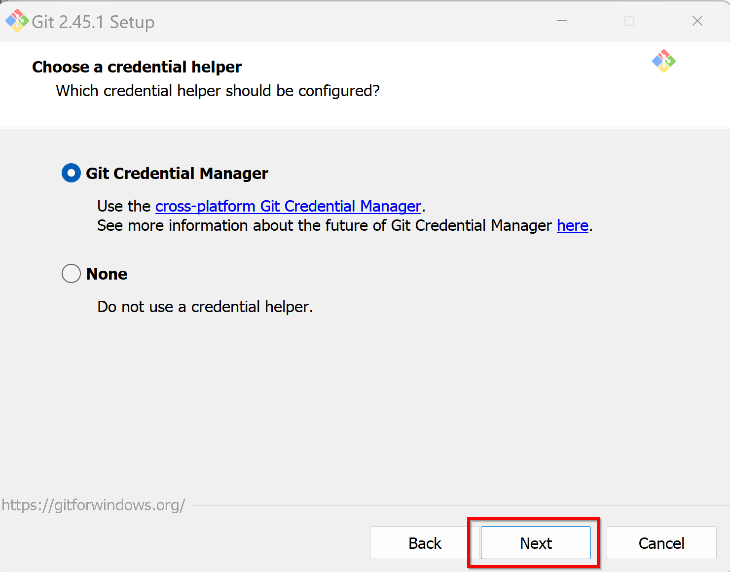The image size is (730, 572).
Task: Click the 'Git 2.45.1 Setup' window title
Action: pos(93,22)
